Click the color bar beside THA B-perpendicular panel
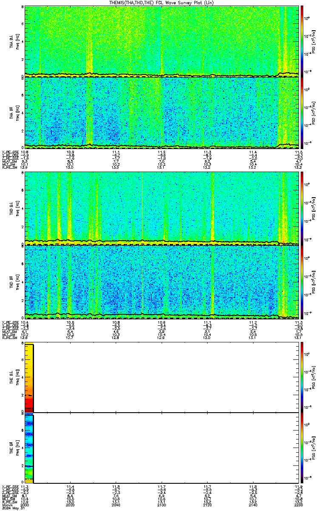Screen dimensions: 319x511 click(302, 41)
